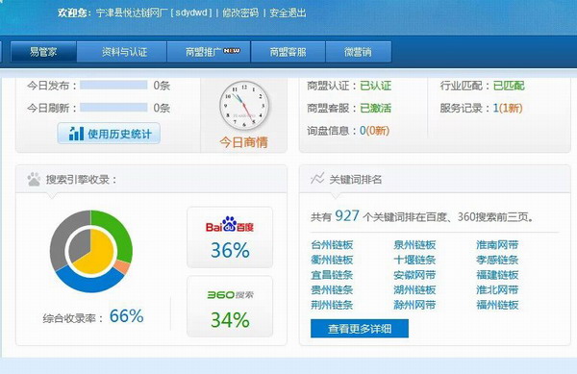Click the donut chart showing 综合收录率
The width and height of the screenshot is (577, 374).
click(91, 252)
